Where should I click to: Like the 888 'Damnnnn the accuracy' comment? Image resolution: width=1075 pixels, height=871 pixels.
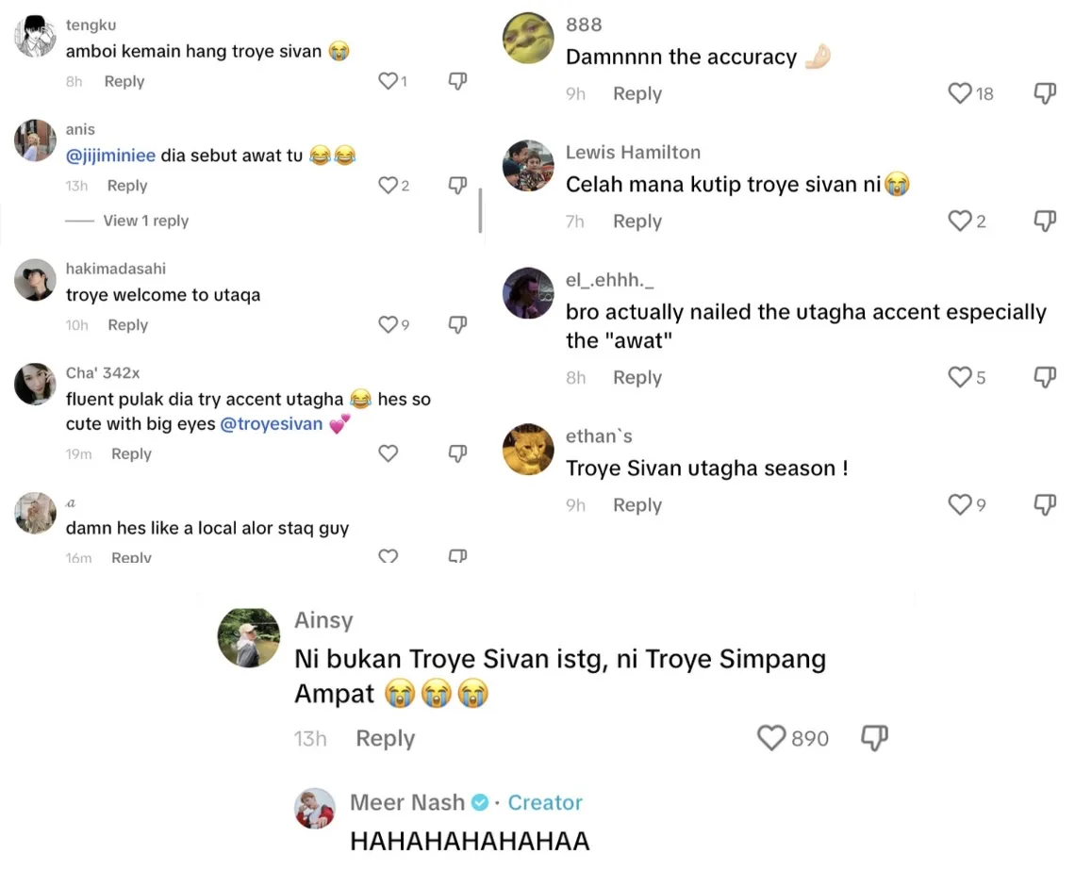tap(960, 93)
